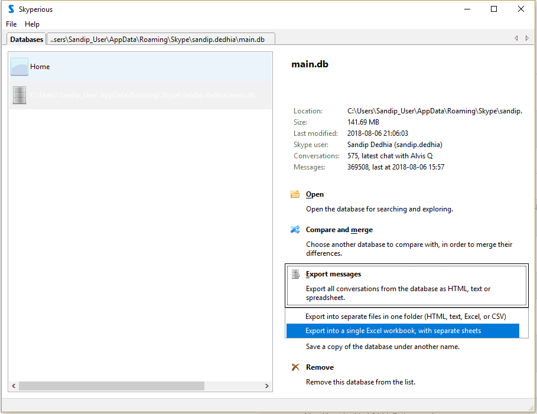Screen dimensions: 537x414
Task: Choose export into separate files in one folder
Action: pyautogui.click(x=406, y=317)
